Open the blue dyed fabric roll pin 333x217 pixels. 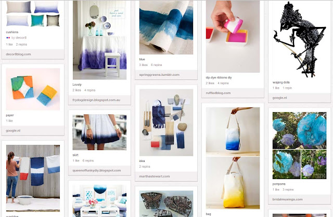166,28
